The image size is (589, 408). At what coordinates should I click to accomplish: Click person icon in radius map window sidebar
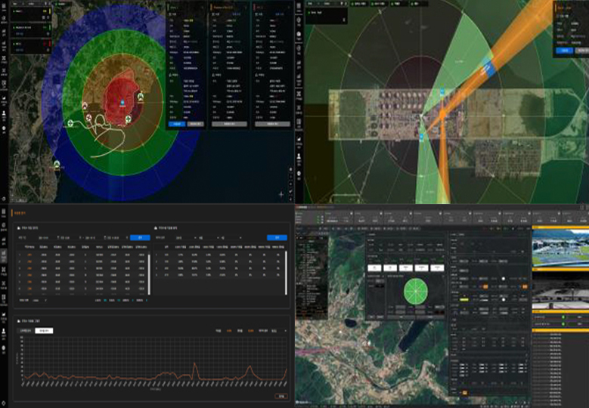click(x=4, y=113)
